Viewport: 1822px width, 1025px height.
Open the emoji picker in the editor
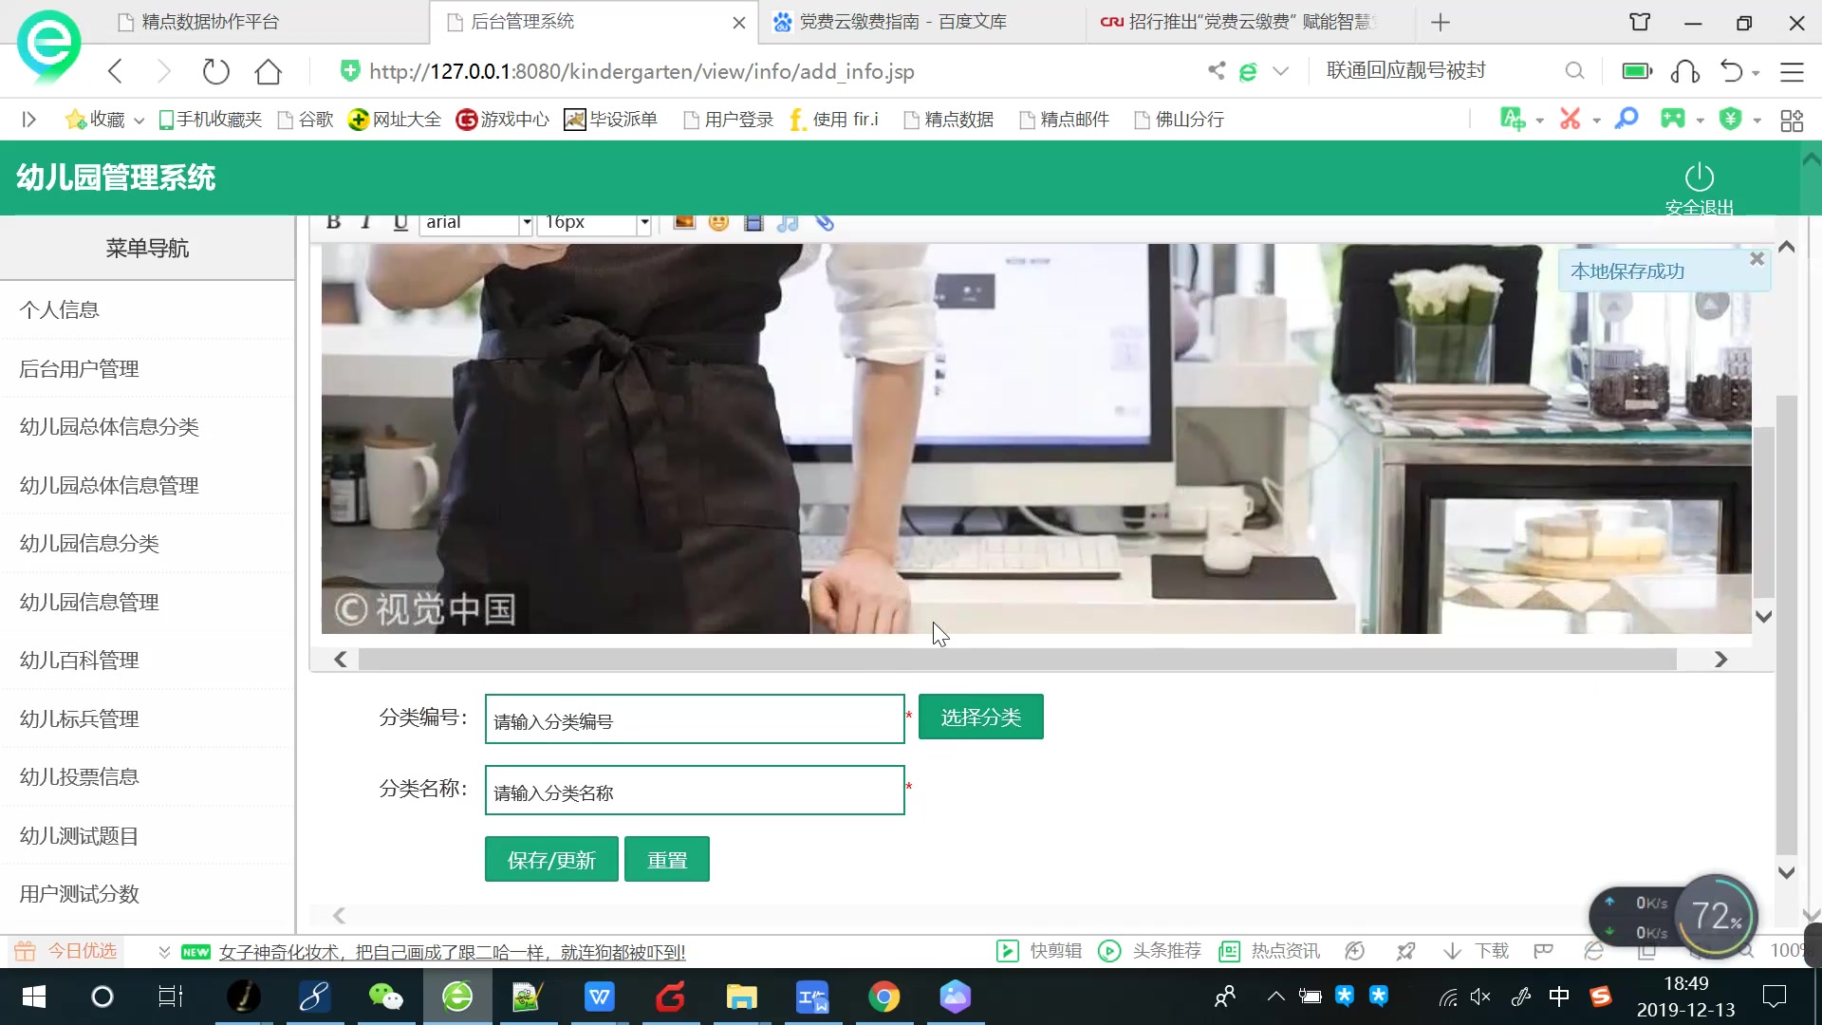pyautogui.click(x=718, y=221)
